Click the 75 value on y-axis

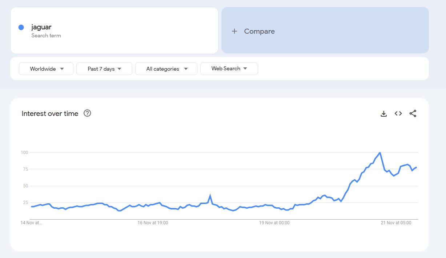point(24,169)
